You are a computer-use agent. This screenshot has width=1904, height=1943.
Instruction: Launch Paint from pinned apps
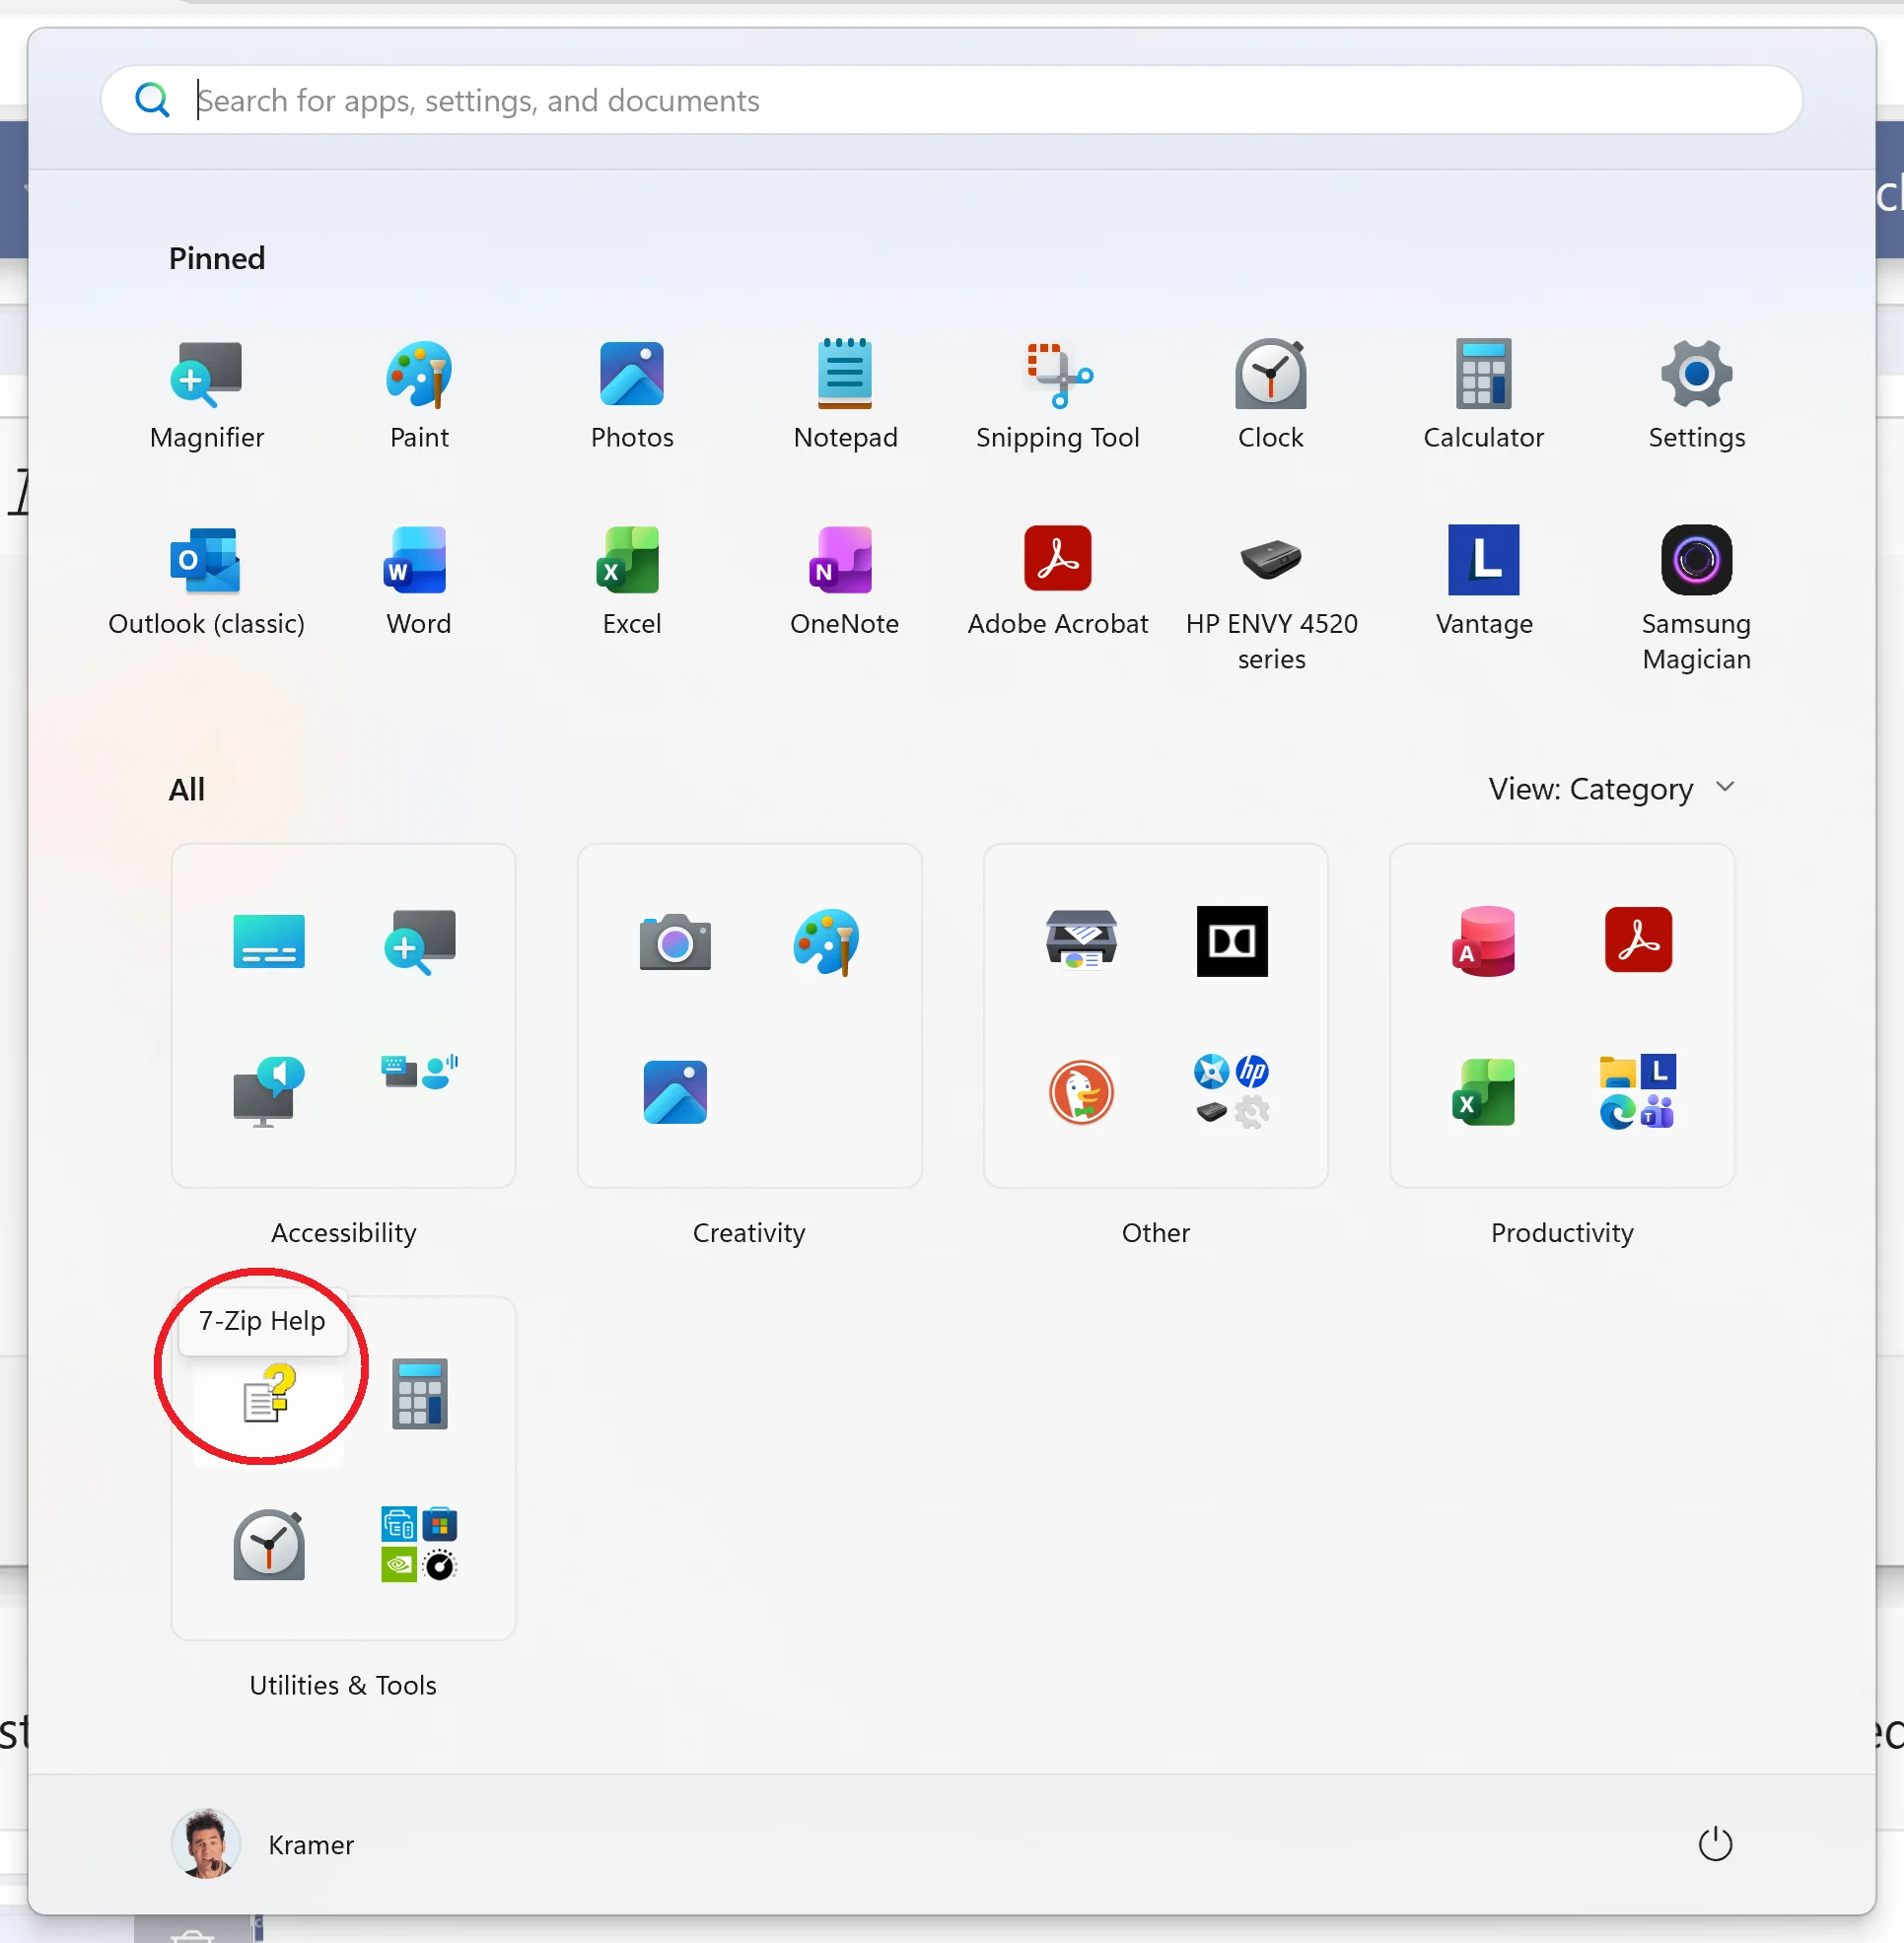[x=419, y=397]
